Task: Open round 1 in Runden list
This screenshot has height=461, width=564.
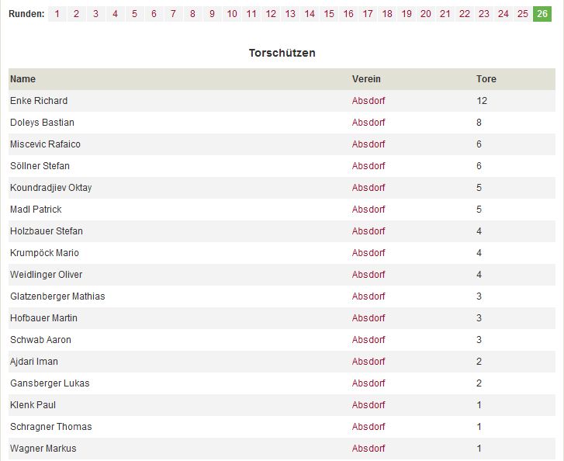Action: [57, 14]
